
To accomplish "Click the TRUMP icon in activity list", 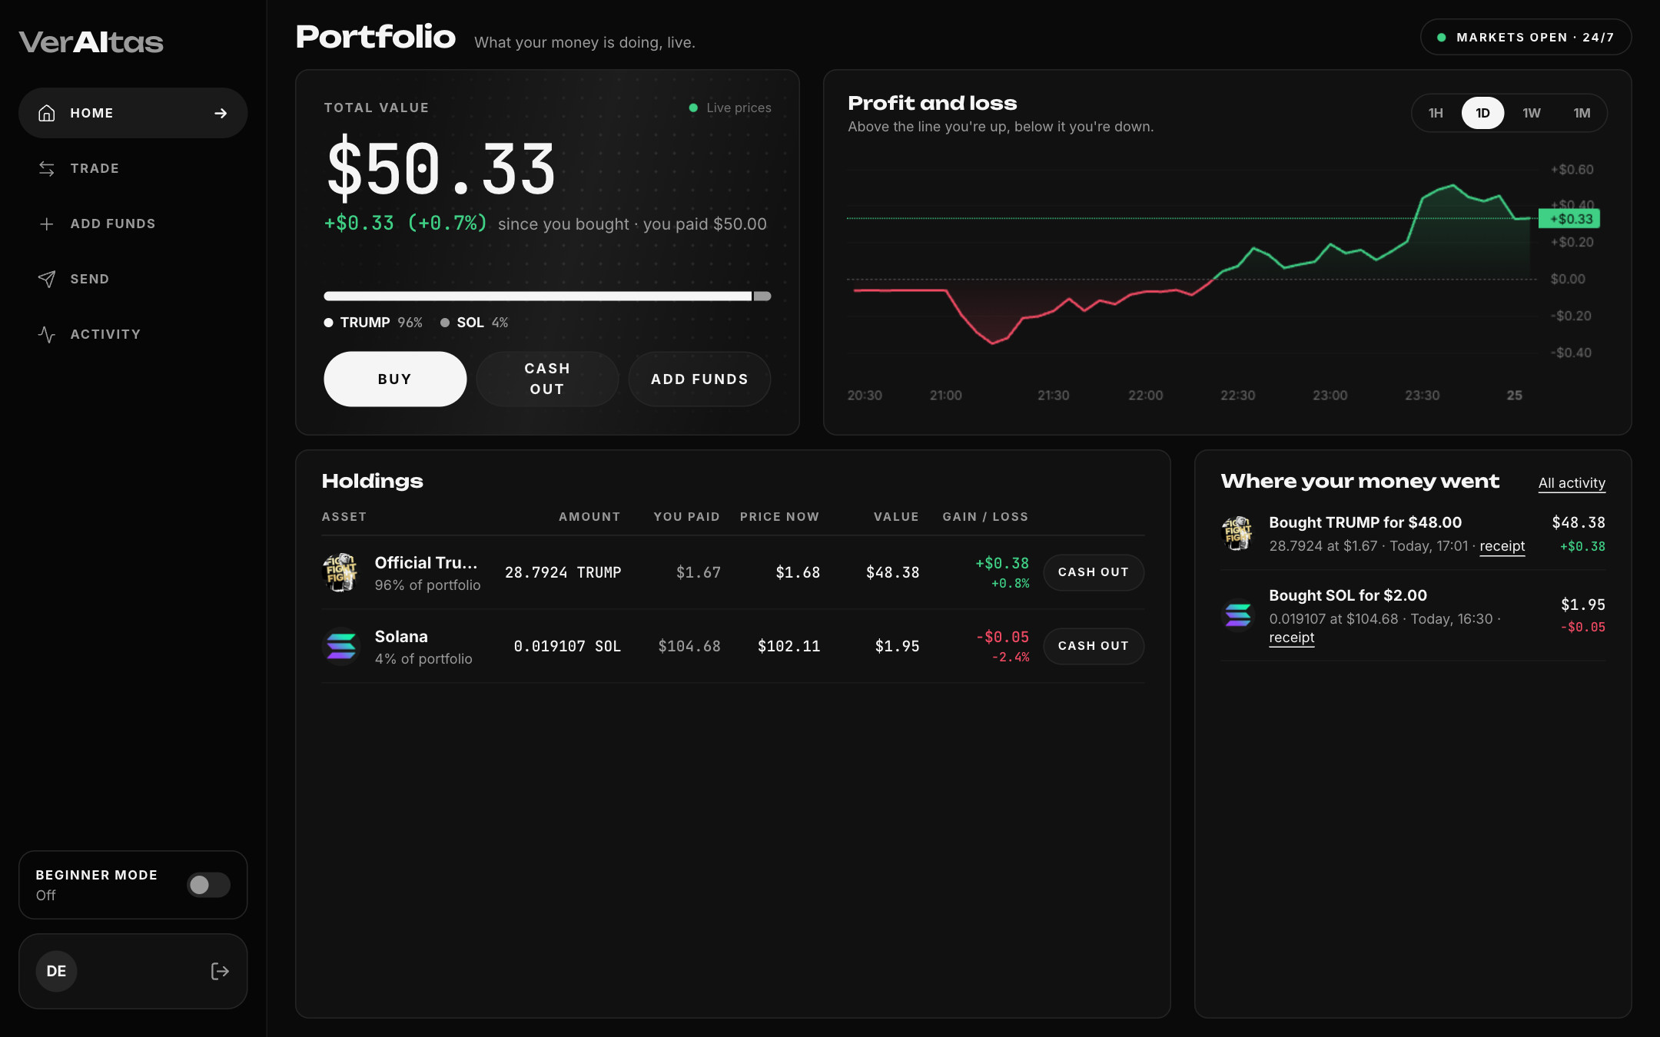I will [x=1237, y=533].
